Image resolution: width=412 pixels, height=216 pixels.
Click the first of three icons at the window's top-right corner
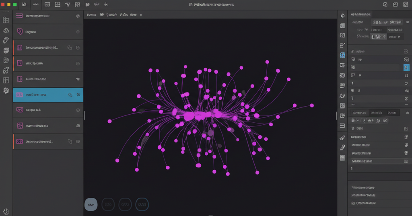pyautogui.click(x=385, y=4)
